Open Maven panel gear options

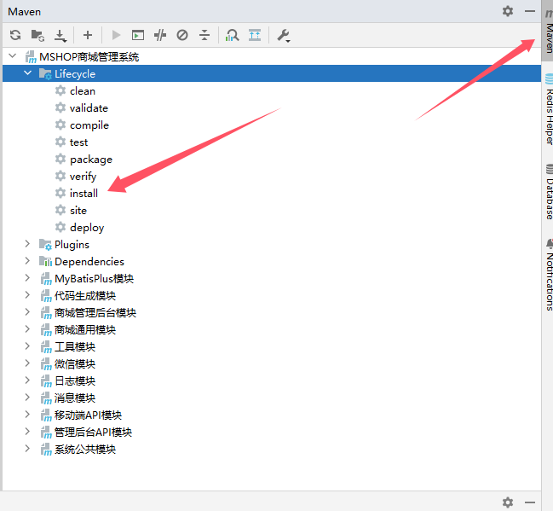coord(508,11)
